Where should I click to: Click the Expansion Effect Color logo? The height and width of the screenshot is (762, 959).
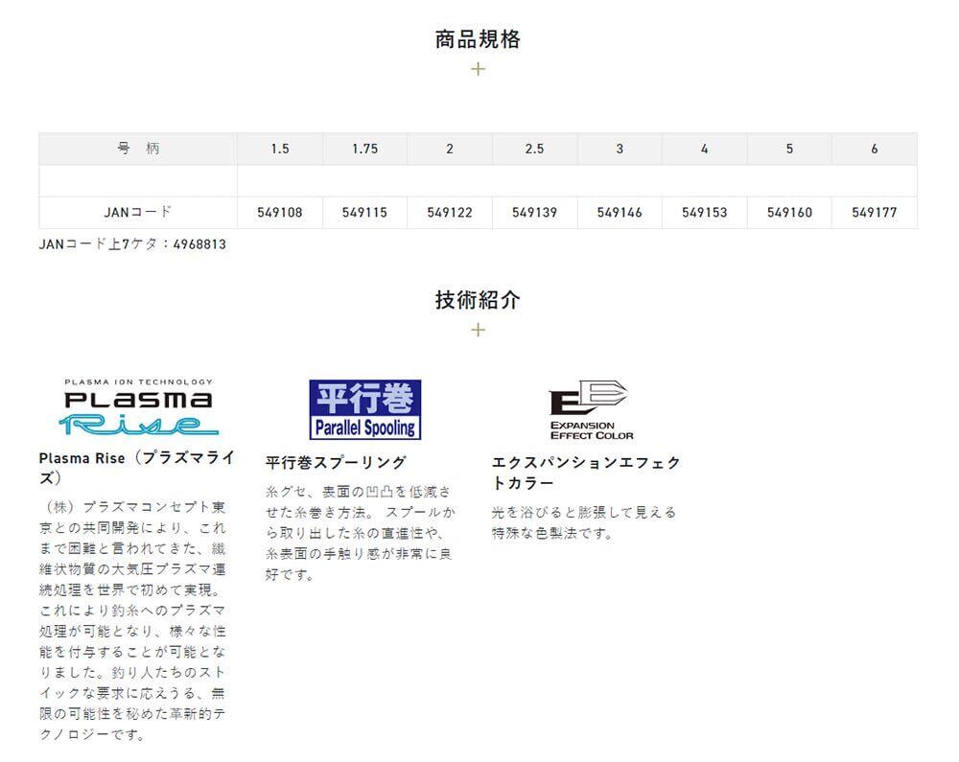[591, 409]
